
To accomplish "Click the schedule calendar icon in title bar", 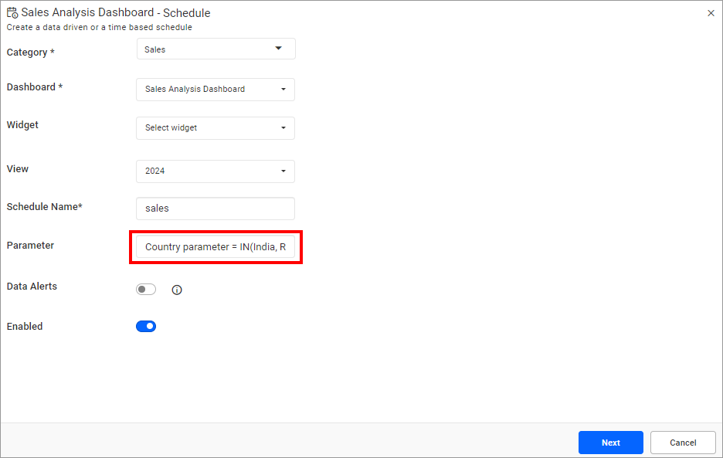I will point(12,12).
